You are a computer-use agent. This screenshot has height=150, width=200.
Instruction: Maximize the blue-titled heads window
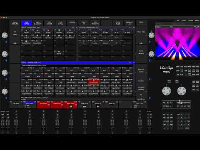click(130, 62)
